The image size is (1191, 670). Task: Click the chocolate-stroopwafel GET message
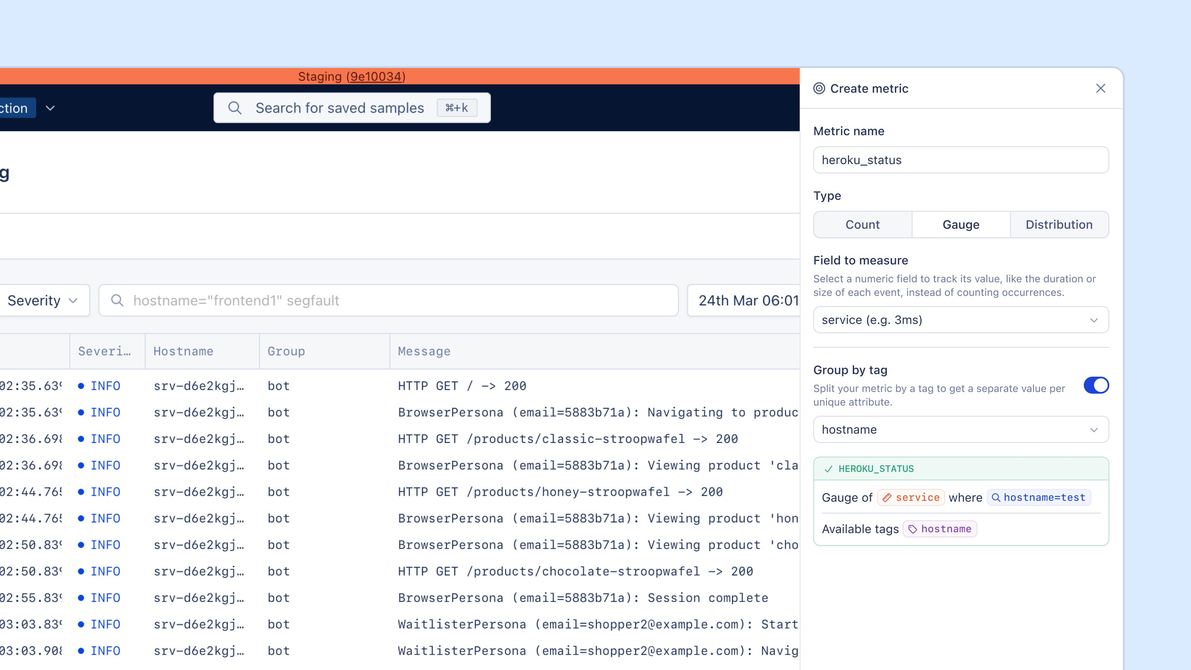[x=576, y=571]
